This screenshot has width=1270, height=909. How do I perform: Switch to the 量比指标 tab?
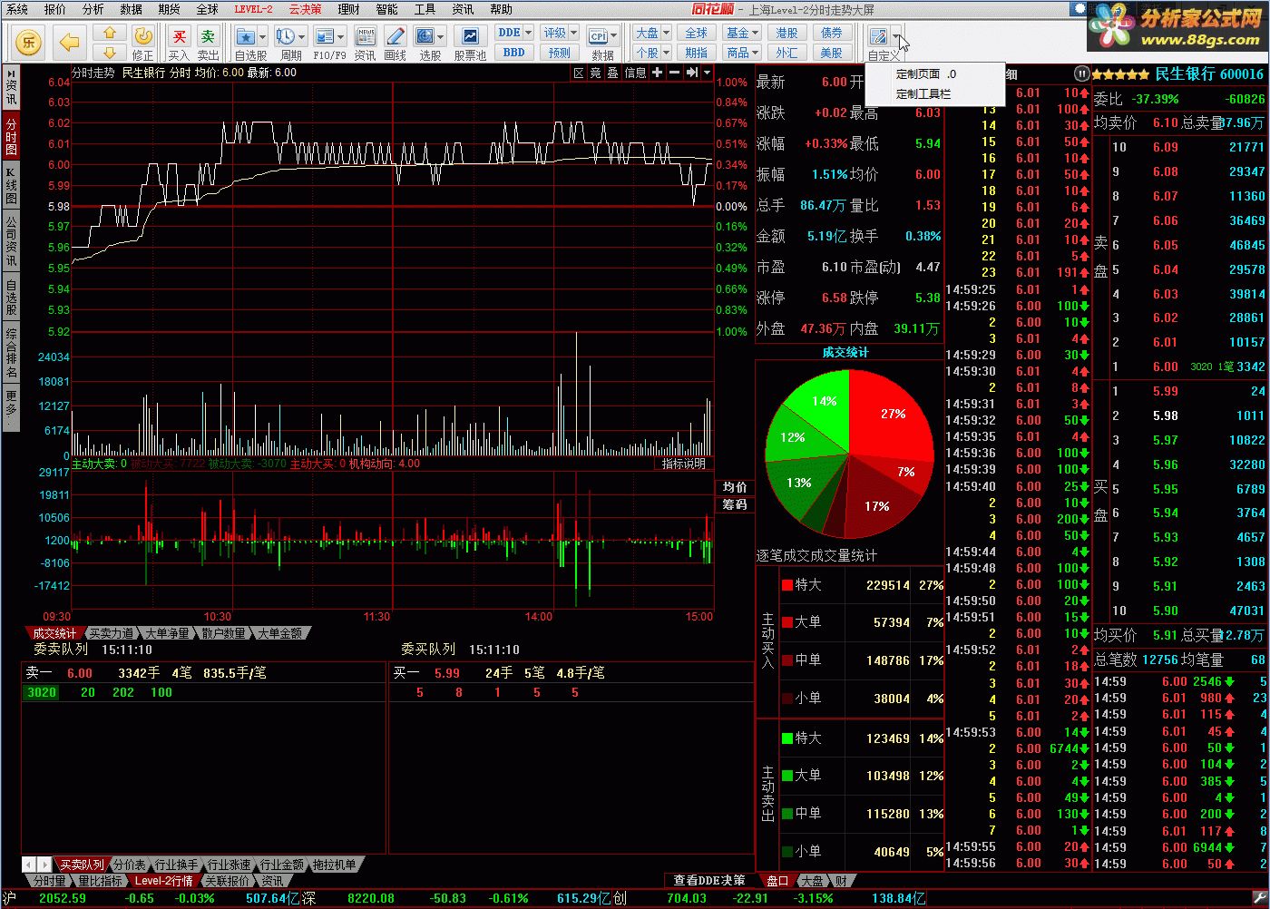pyautogui.click(x=100, y=881)
